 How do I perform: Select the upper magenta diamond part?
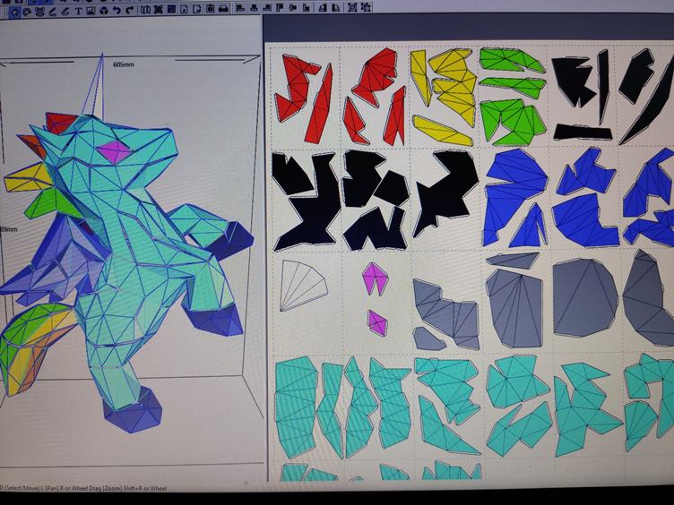click(x=376, y=279)
